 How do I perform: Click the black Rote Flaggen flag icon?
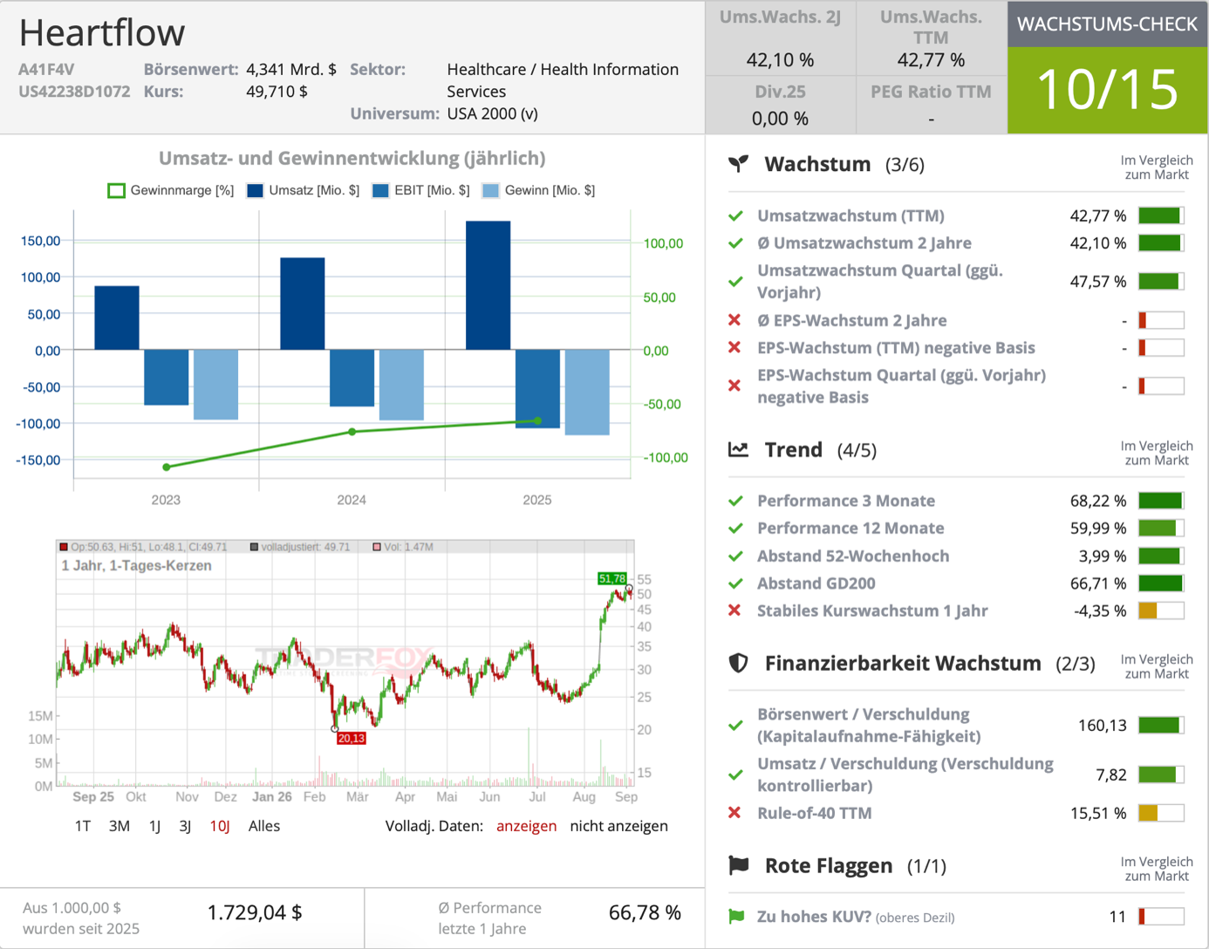739,865
